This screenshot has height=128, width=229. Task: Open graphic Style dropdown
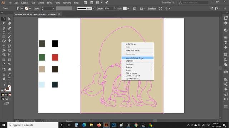pyautogui.click(x=128, y=9)
